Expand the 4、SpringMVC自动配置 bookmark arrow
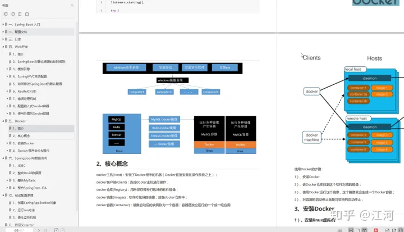This screenshot has height=232, width=404. (7, 76)
